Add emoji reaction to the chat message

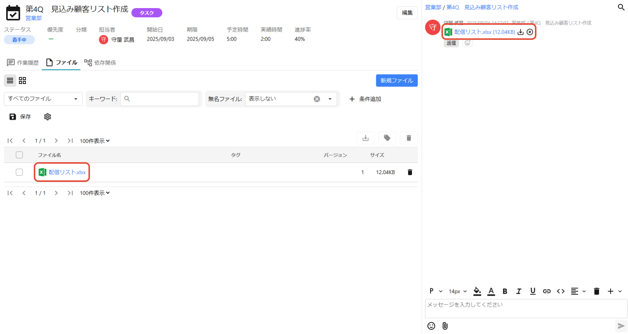coord(467,43)
